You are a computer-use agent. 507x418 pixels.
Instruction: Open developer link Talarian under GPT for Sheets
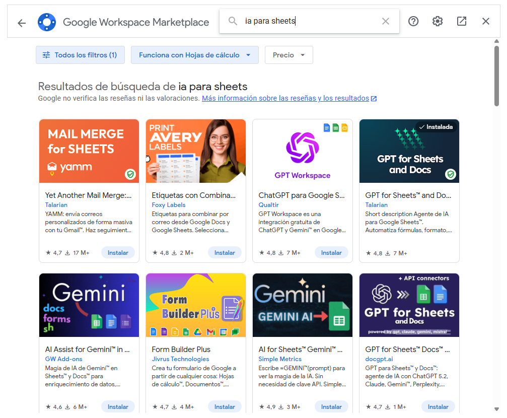[377, 205]
